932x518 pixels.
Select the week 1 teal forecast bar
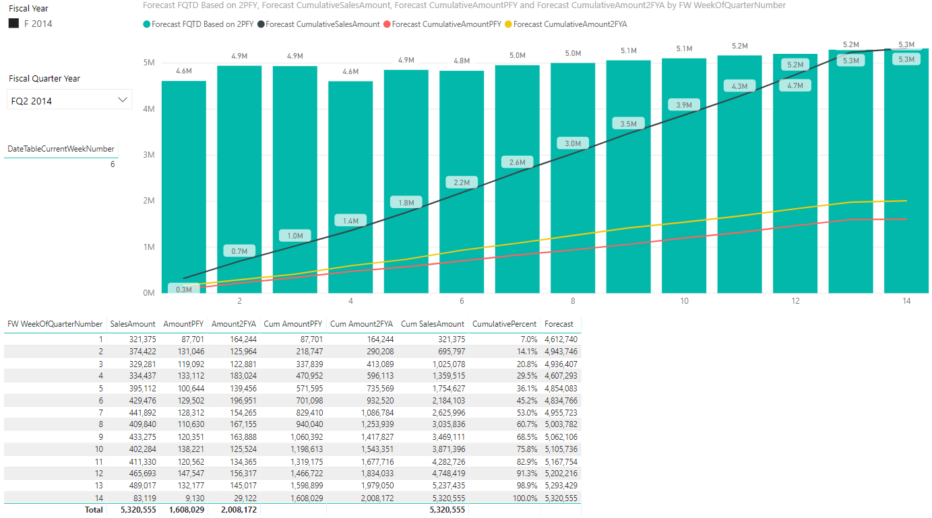pos(184,187)
